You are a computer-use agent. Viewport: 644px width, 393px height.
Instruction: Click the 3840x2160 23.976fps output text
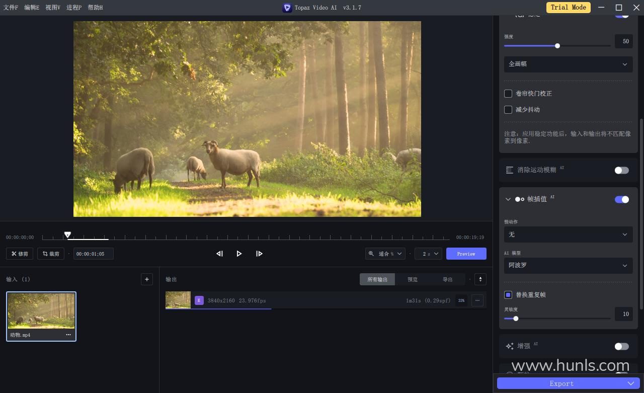237,300
